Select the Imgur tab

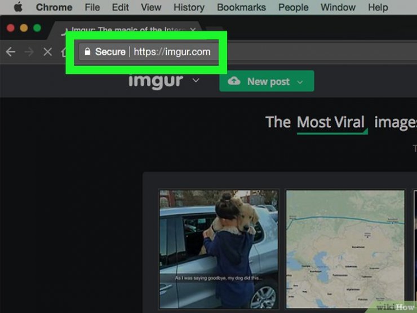click(x=125, y=30)
